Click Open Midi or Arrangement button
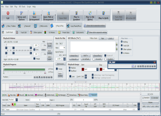This screenshot has width=161, height=116. tap(48, 15)
